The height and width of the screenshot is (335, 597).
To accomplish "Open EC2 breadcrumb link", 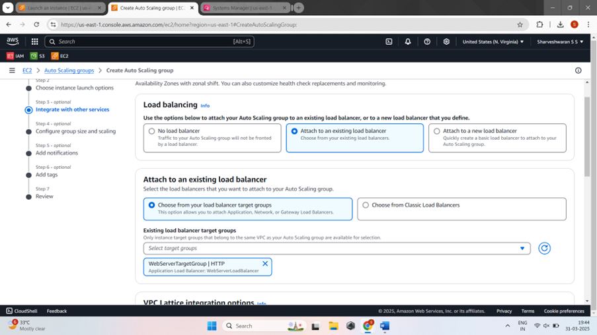I will pyautogui.click(x=27, y=71).
